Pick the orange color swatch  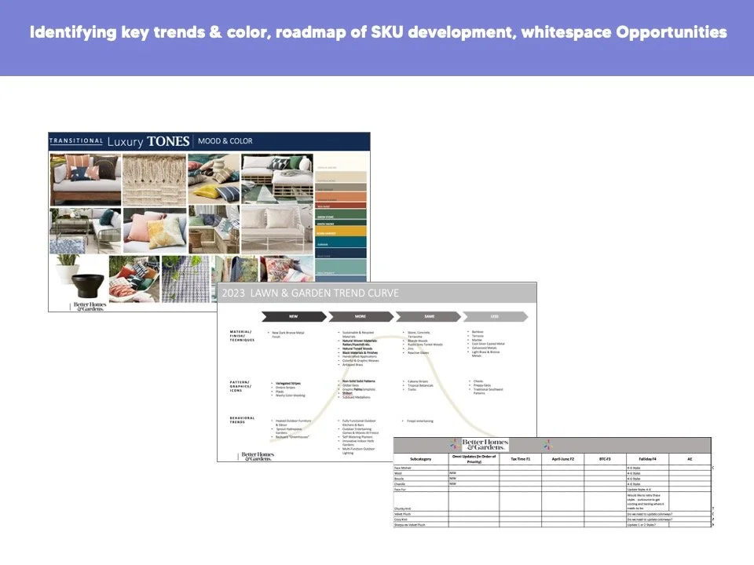[x=341, y=196]
